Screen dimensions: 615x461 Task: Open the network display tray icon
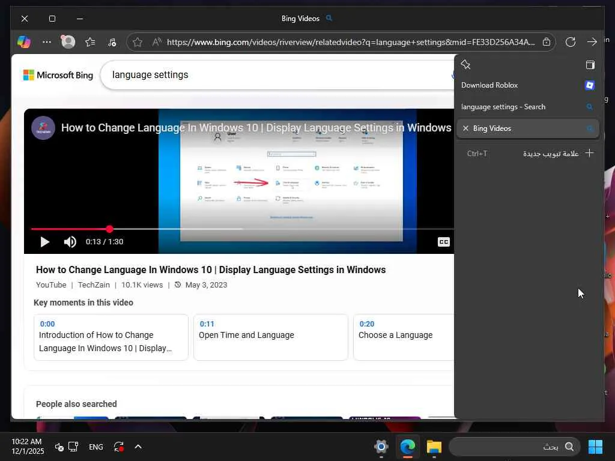pyautogui.click(x=73, y=447)
